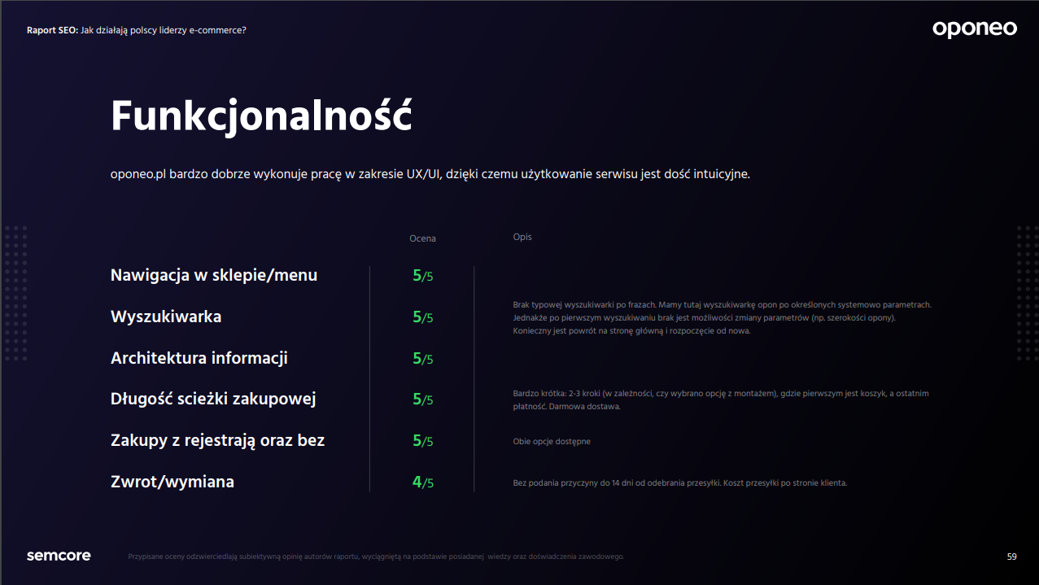Select Zakupy z rejestrają oraz bez label

click(x=217, y=440)
